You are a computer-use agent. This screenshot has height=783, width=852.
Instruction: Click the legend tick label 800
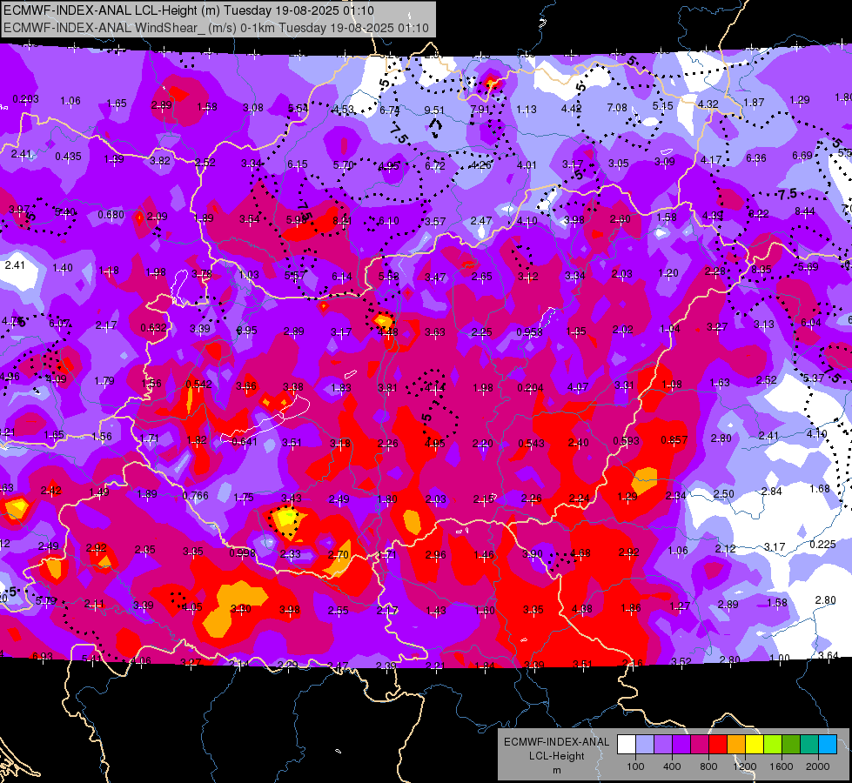[x=708, y=766]
